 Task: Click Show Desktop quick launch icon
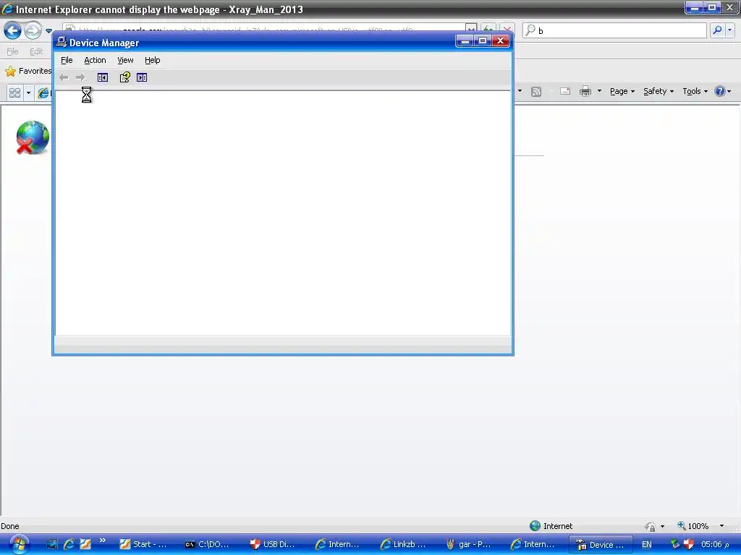pos(51,544)
